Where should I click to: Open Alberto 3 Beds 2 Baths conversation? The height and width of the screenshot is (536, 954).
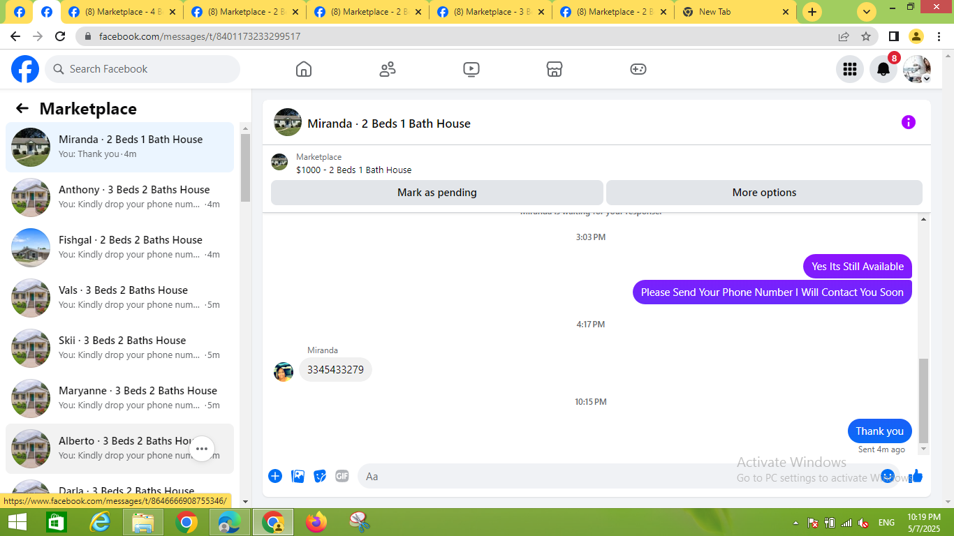(119, 449)
